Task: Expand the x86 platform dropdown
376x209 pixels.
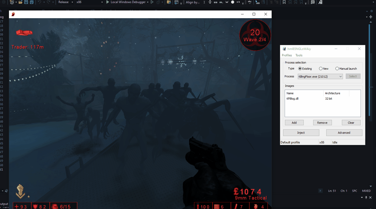Action: pyautogui.click(x=102, y=2)
